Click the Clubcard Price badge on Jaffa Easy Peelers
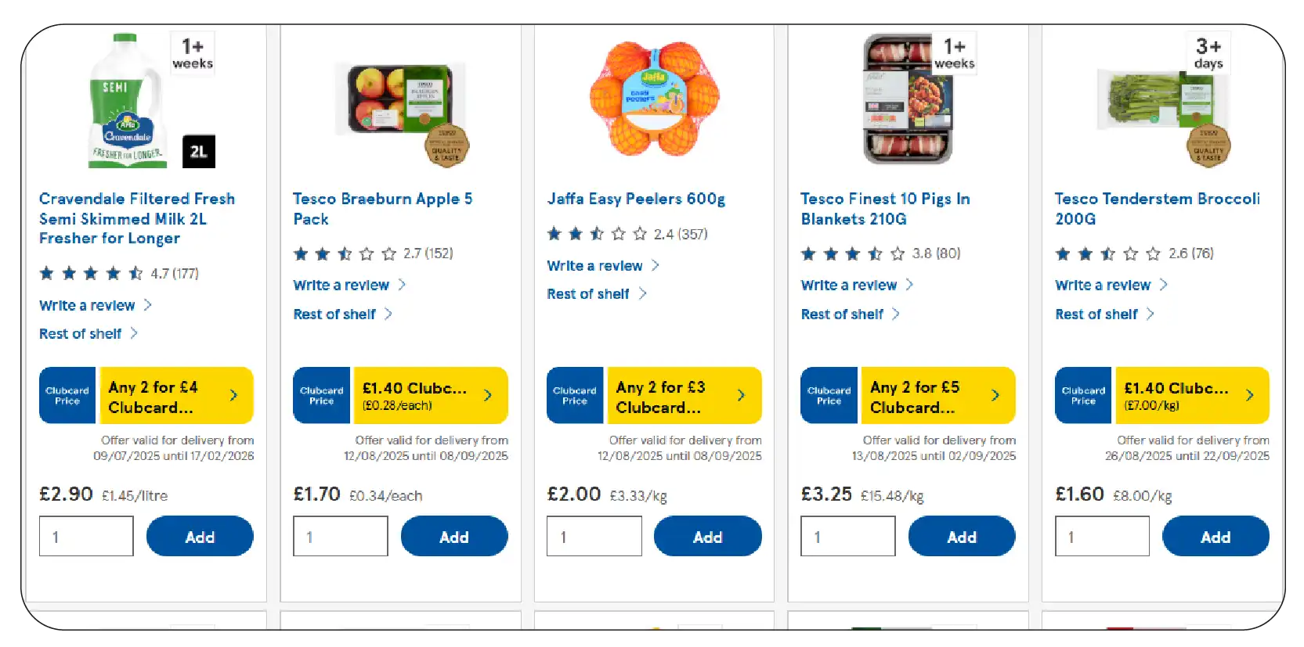 coord(575,395)
